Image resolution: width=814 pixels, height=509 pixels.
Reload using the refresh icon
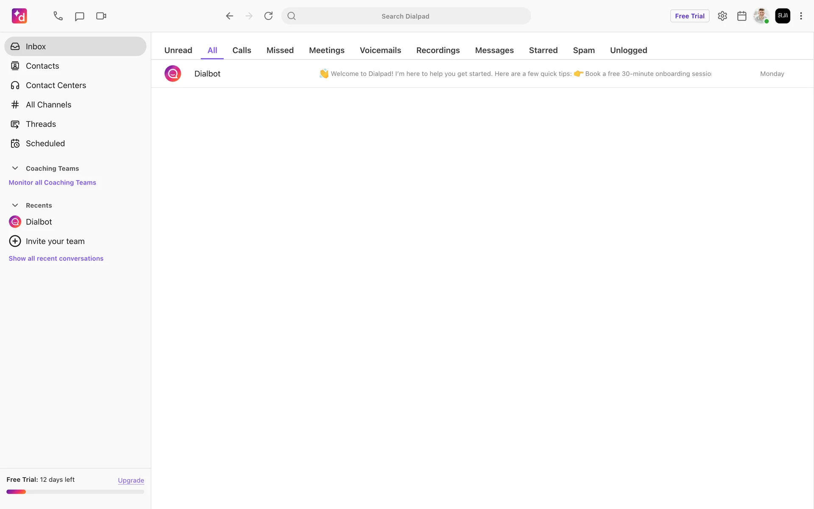[x=268, y=16]
